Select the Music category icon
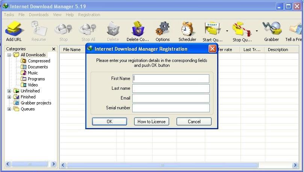This screenshot has width=304, height=172. 23,73
